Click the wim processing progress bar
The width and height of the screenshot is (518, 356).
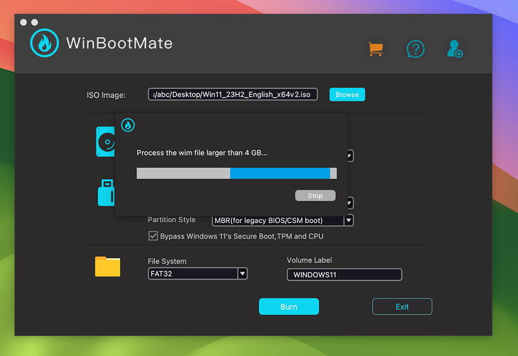click(237, 173)
